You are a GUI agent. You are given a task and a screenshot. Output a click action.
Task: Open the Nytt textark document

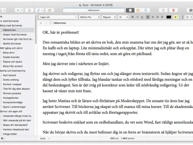click(x=9, y=75)
